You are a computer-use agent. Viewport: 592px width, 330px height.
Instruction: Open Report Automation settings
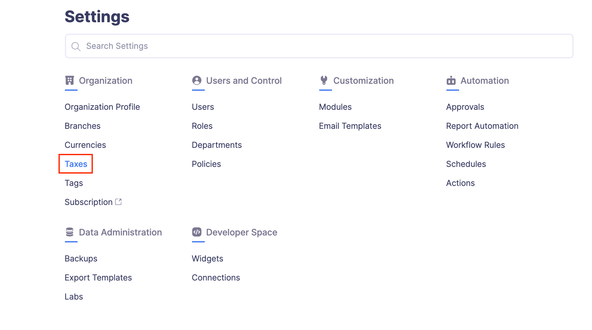point(482,126)
